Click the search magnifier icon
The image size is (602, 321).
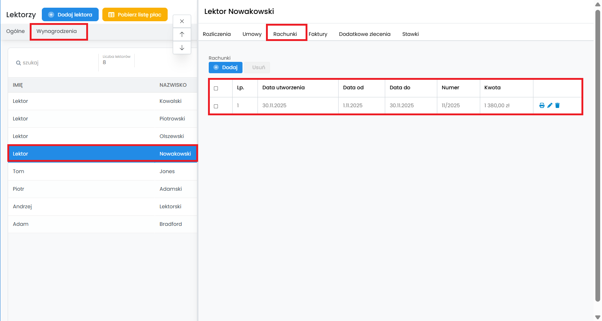click(18, 63)
